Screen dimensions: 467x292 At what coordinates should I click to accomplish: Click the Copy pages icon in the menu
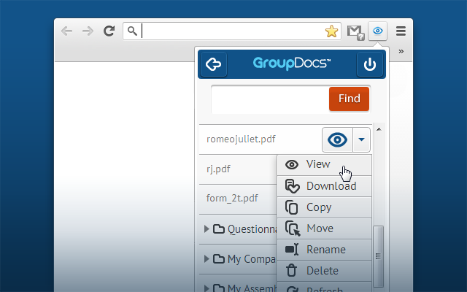tap(292, 207)
